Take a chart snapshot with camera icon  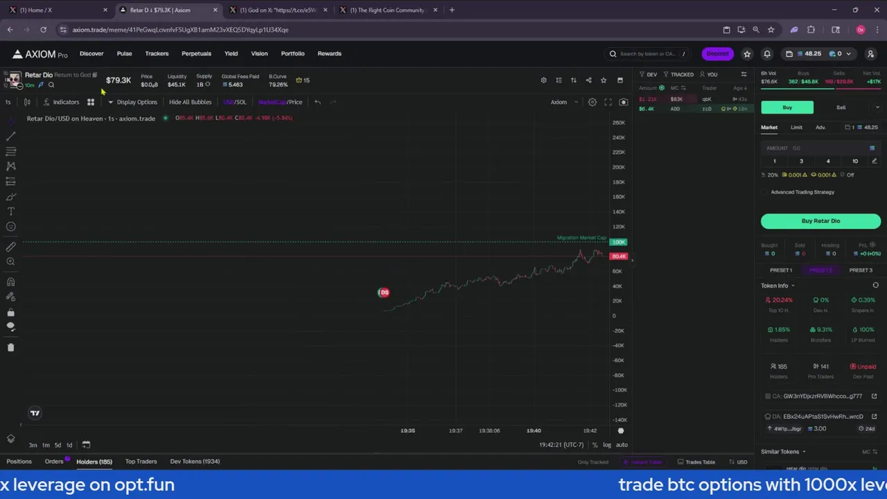[623, 103]
